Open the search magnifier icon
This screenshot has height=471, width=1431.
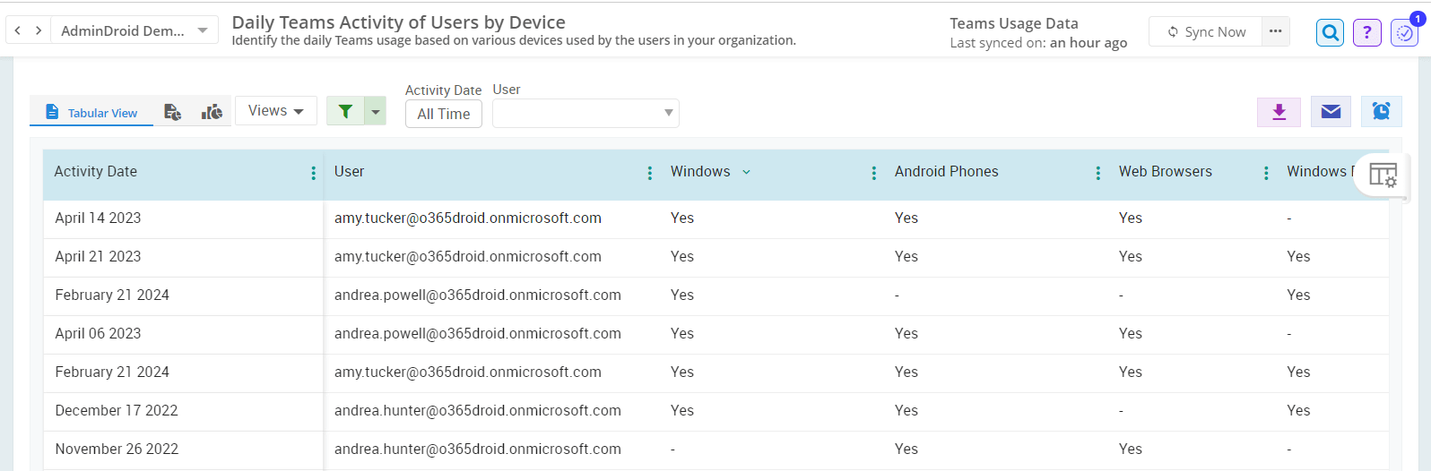(1331, 33)
